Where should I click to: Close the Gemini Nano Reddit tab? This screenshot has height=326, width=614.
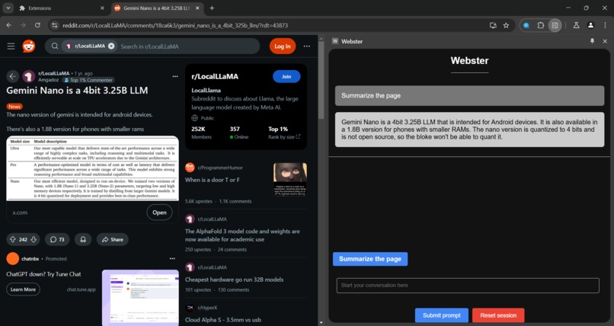pyautogui.click(x=197, y=8)
